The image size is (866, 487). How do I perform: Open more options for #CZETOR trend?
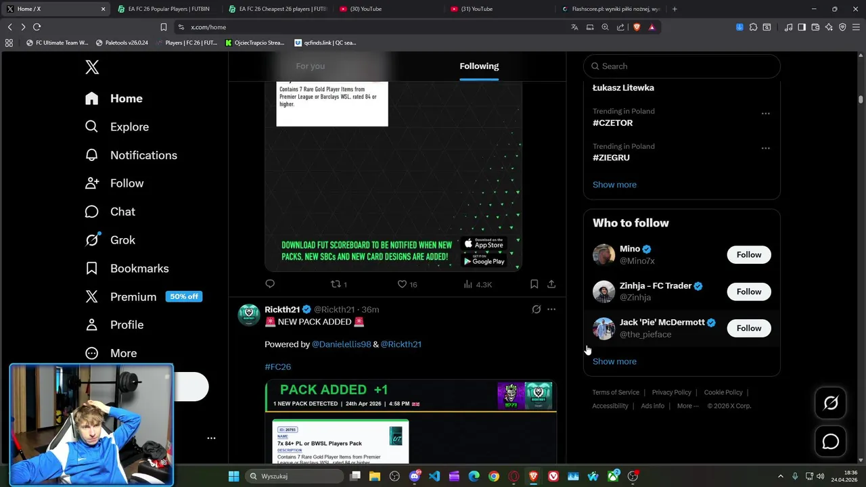(x=765, y=113)
